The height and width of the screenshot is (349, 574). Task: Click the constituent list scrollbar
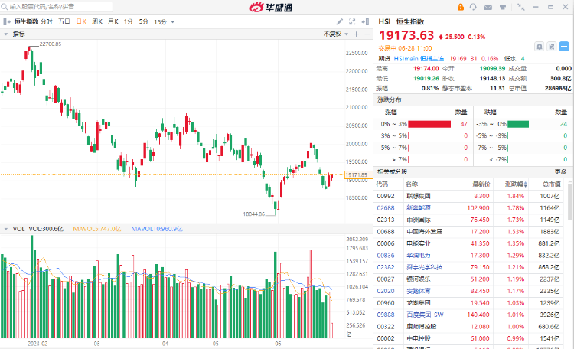tap(570, 201)
